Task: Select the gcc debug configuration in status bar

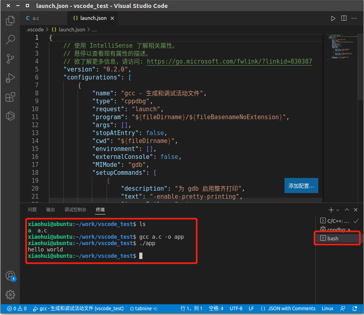Action: (x=78, y=309)
